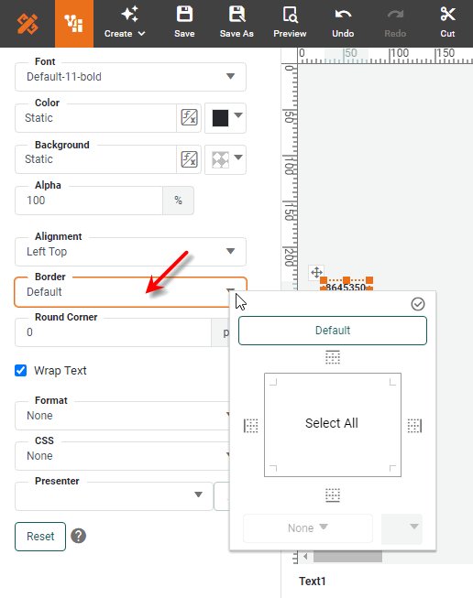Edit the Round Corner value

(x=113, y=332)
